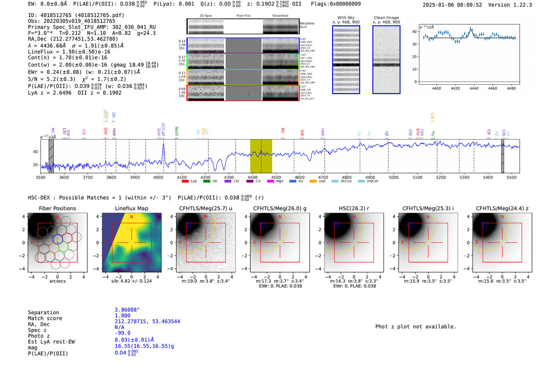Click the 's/b: 4.82 +/- 0.124' caption
Viewport: 560px width, 381px height.
coord(132,281)
